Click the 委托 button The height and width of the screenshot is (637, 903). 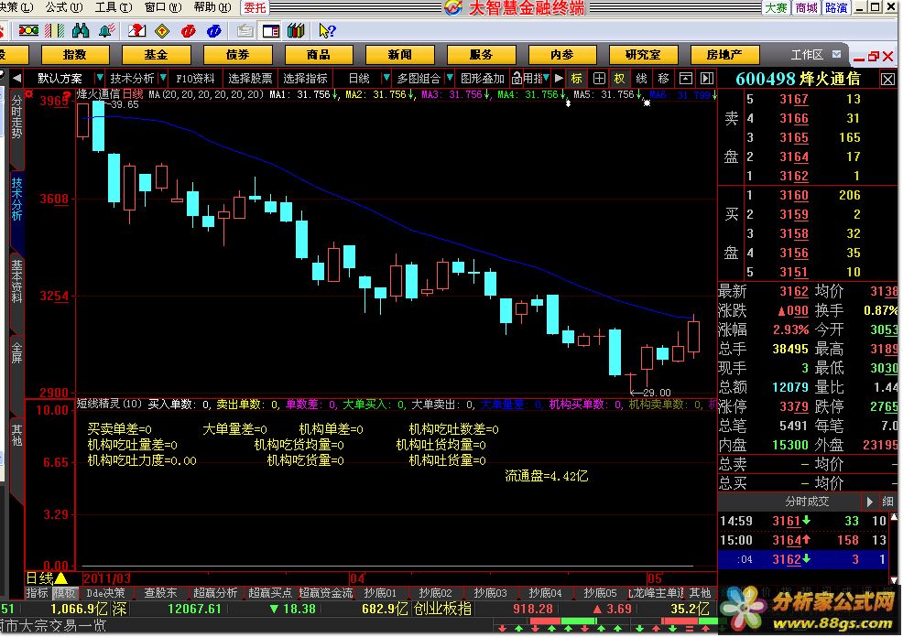click(255, 7)
